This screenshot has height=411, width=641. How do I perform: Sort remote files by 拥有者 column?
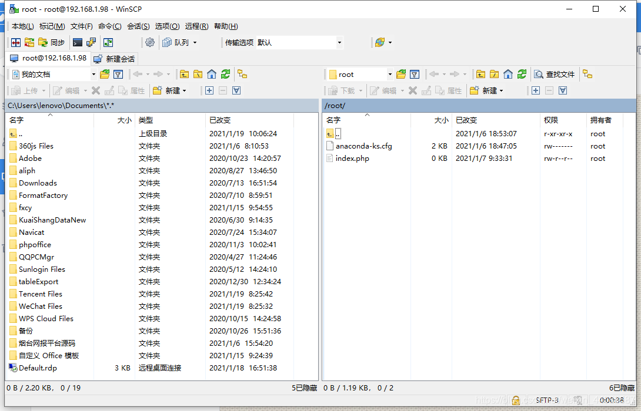click(604, 120)
